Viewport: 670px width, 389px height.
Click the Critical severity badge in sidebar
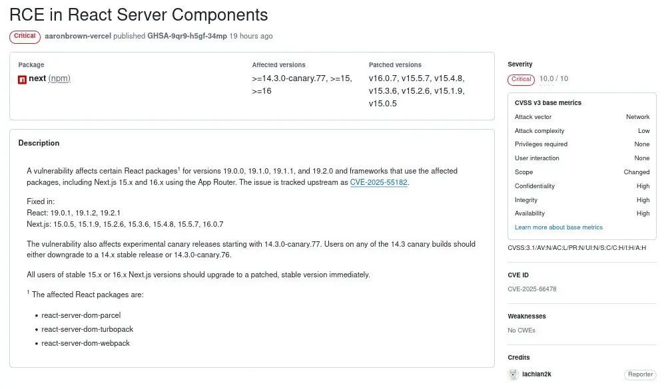coord(521,79)
